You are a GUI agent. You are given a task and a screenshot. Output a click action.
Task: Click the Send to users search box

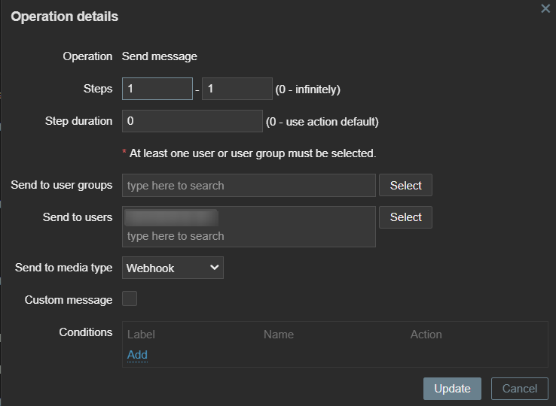click(249, 236)
